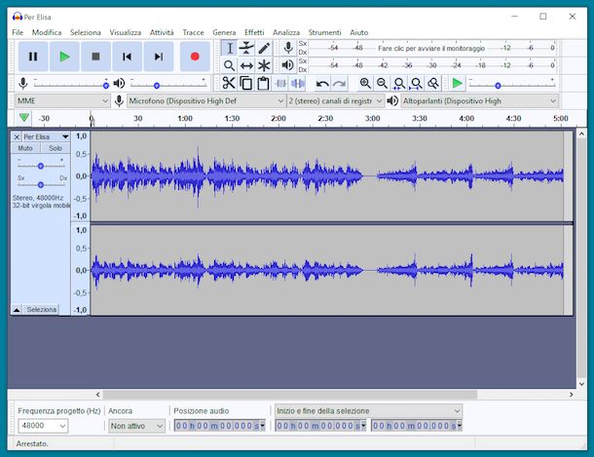
Task: Skip to end of the project
Action: [159, 57]
